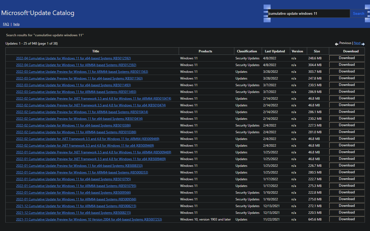Open 2022-01 Preview x64 KB5008353 link
Image resolution: width=370 pixels, height=231 pixels.
[x=79, y=166]
